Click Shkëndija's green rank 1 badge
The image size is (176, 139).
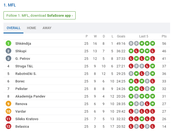(8, 43)
